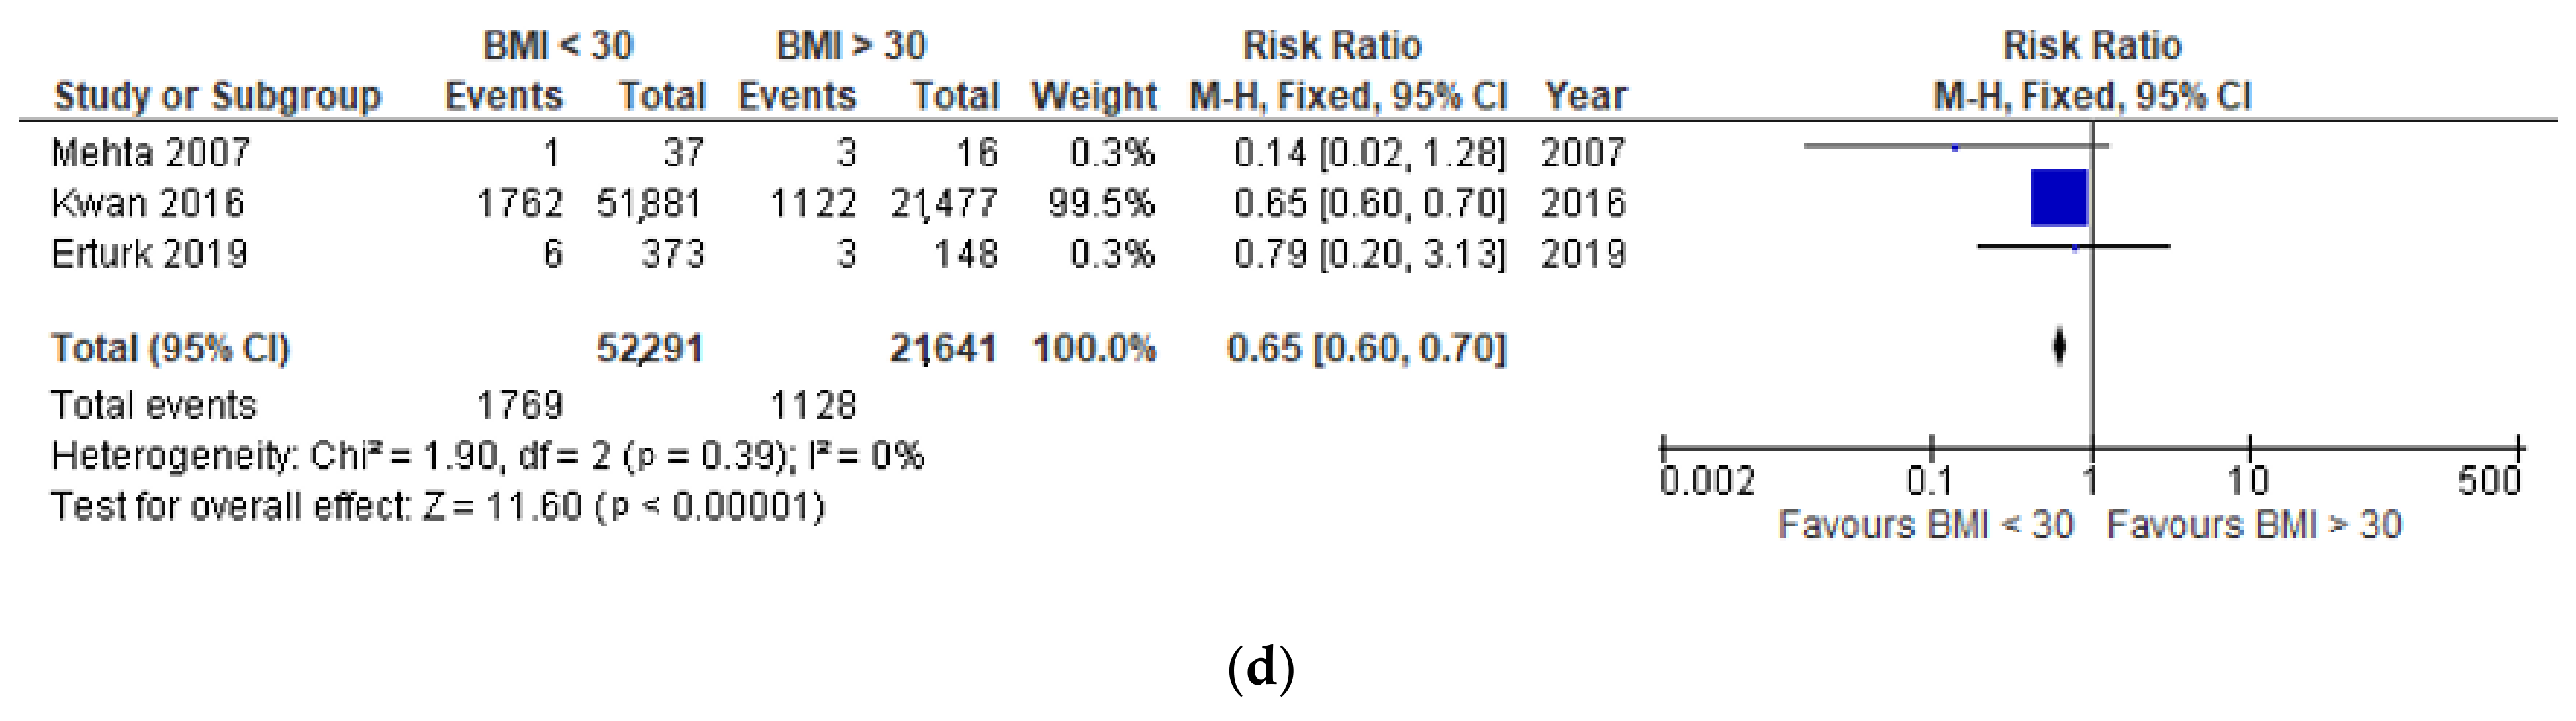This screenshot has height=721, width=2576.
Task: Click the small blue dot on Erturk 2019 line
Action: [x=2074, y=248]
